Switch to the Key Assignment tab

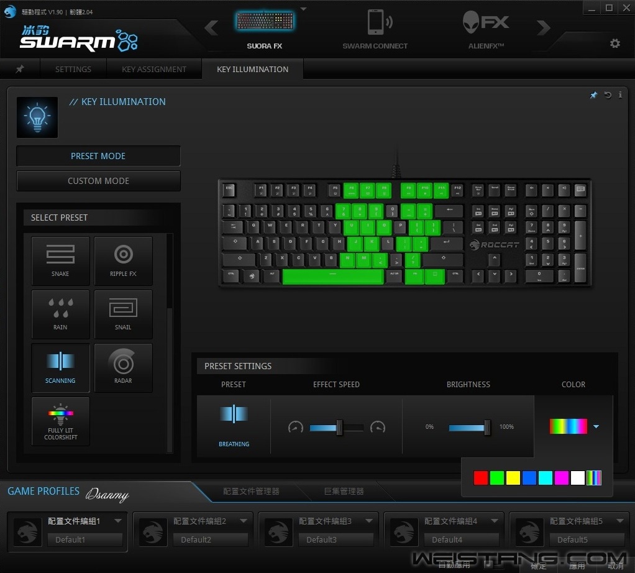(x=154, y=69)
